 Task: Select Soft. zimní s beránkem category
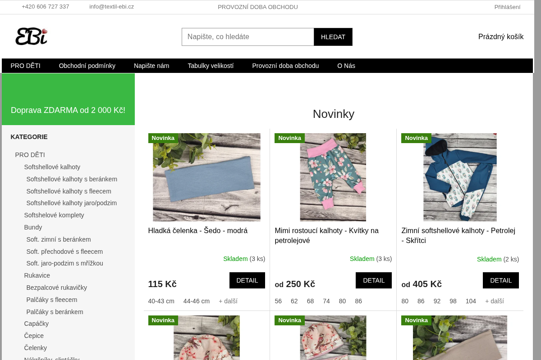click(59, 239)
